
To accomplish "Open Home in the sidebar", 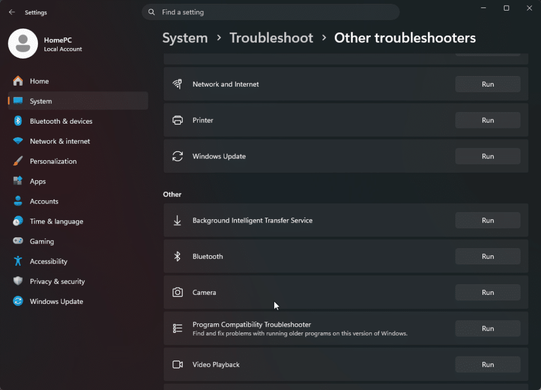I will tap(78, 81).
